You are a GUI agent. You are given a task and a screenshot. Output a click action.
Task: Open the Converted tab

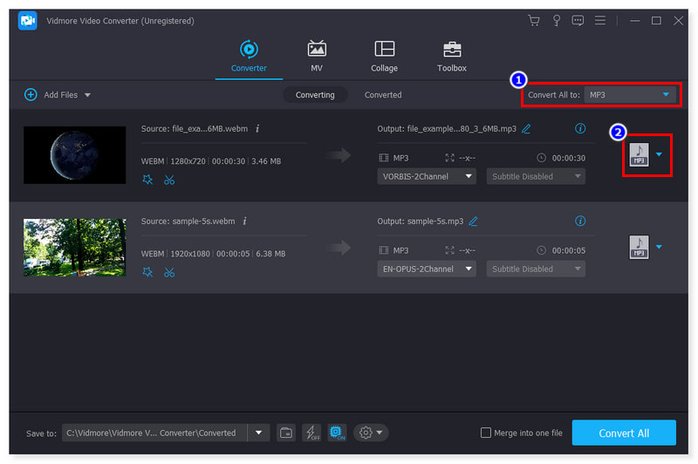click(383, 95)
